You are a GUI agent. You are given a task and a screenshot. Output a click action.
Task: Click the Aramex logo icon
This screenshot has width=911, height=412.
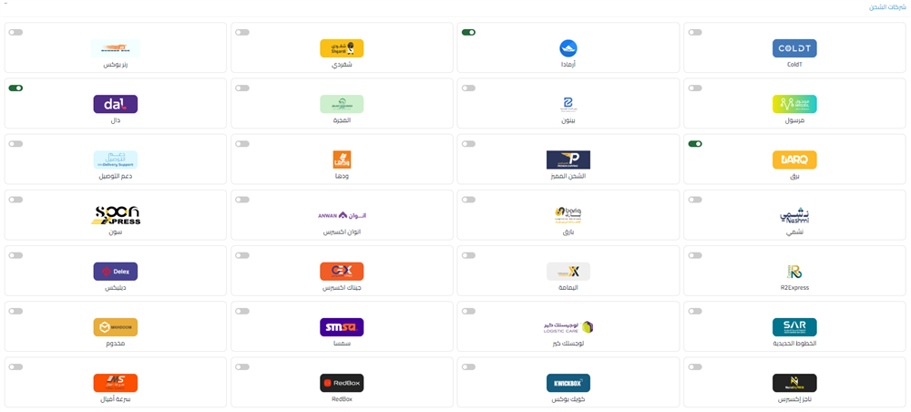point(568,48)
